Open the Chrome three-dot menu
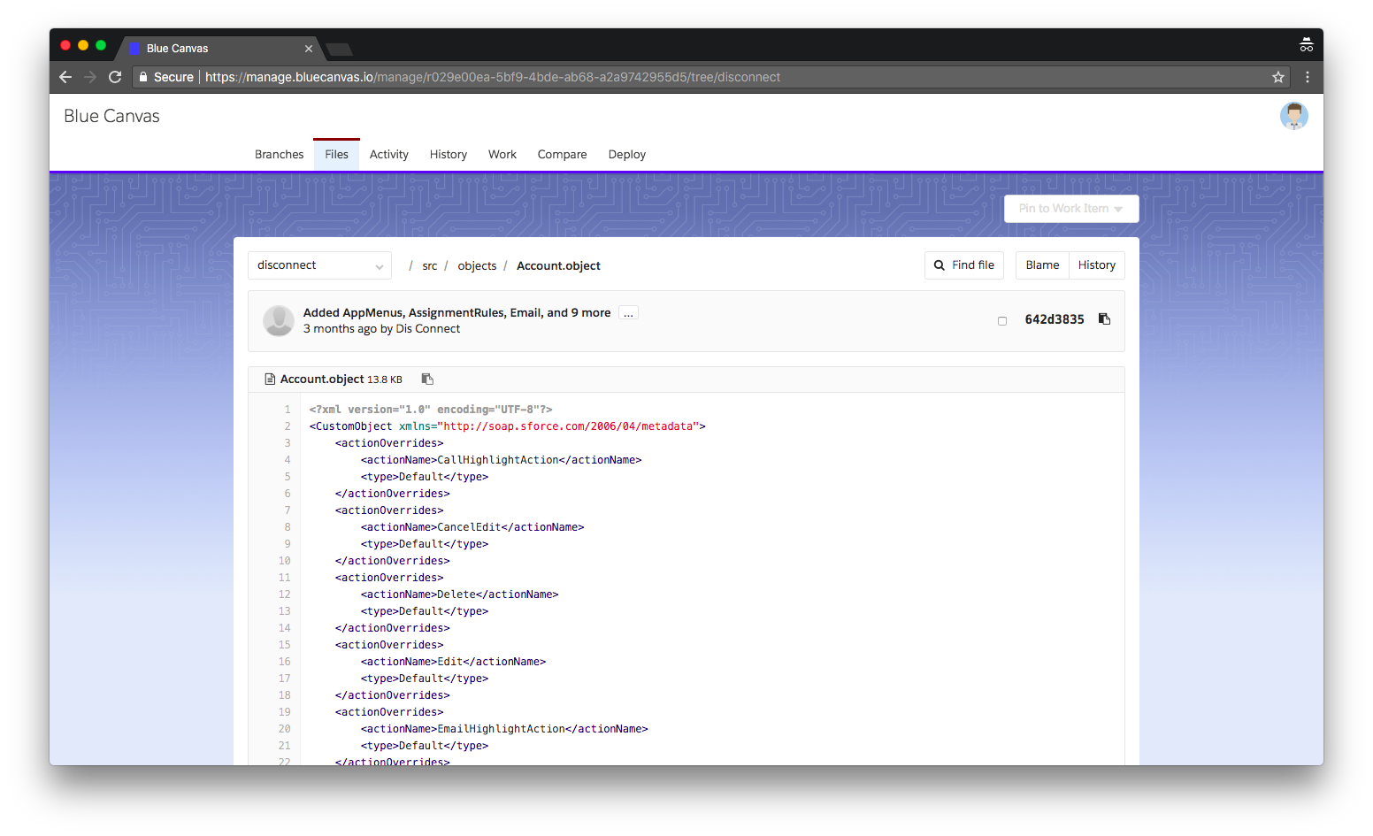 tap(1308, 77)
